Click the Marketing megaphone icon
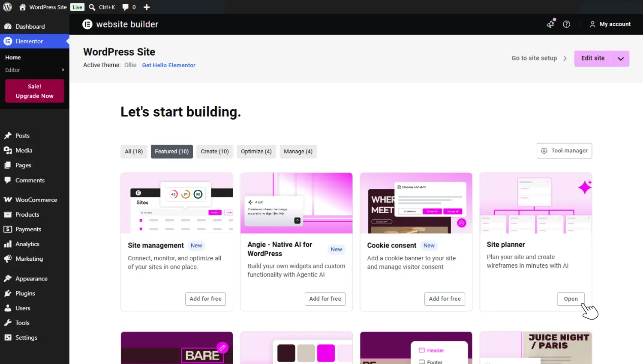 tap(8, 259)
